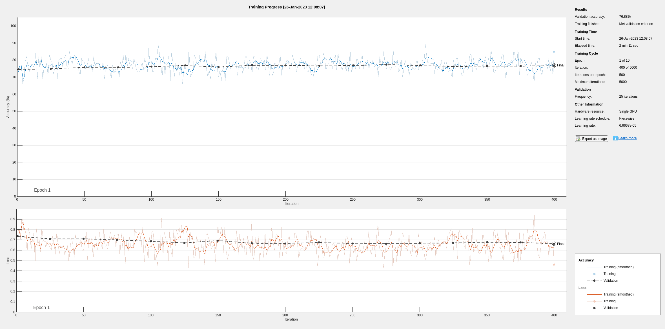The width and height of the screenshot is (665, 329).
Task: Select the Accuracy Validation legend marker
Action: pyautogui.click(x=594, y=281)
